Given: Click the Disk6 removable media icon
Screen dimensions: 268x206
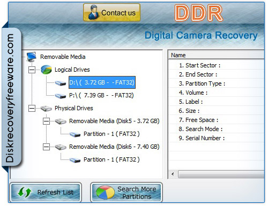Looking at the screenshot, I should (61, 147).
